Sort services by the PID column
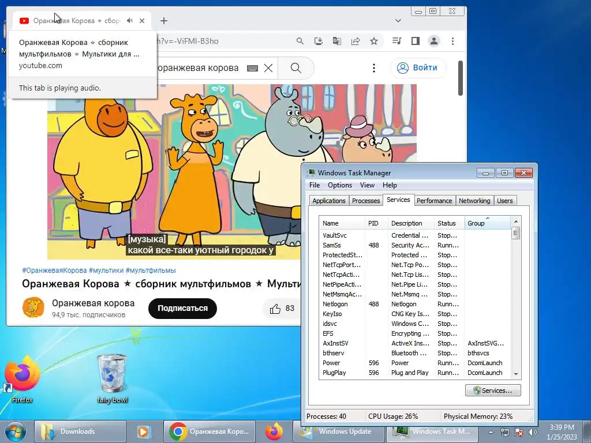This screenshot has height=443, width=591. pos(376,223)
